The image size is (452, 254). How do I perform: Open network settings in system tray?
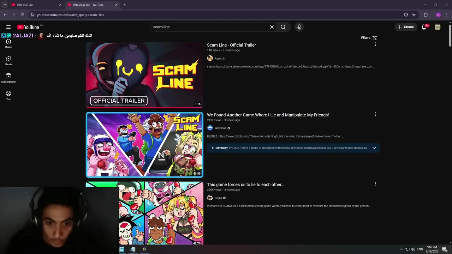click(x=407, y=249)
